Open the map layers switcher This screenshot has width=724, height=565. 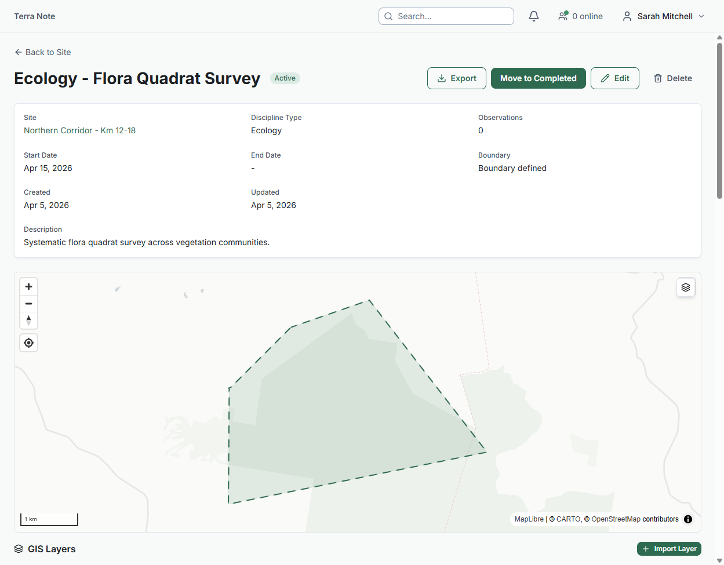coord(686,287)
